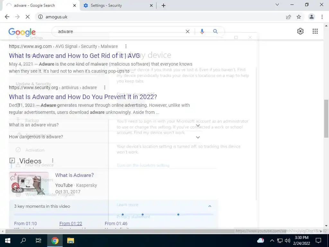Close the Settings - Security tab
Viewport: 329px width, 247px height.
point(151,5)
